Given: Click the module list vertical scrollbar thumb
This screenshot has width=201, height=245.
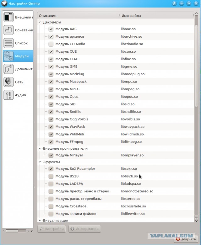Looking at the screenshot, I should 197,66.
